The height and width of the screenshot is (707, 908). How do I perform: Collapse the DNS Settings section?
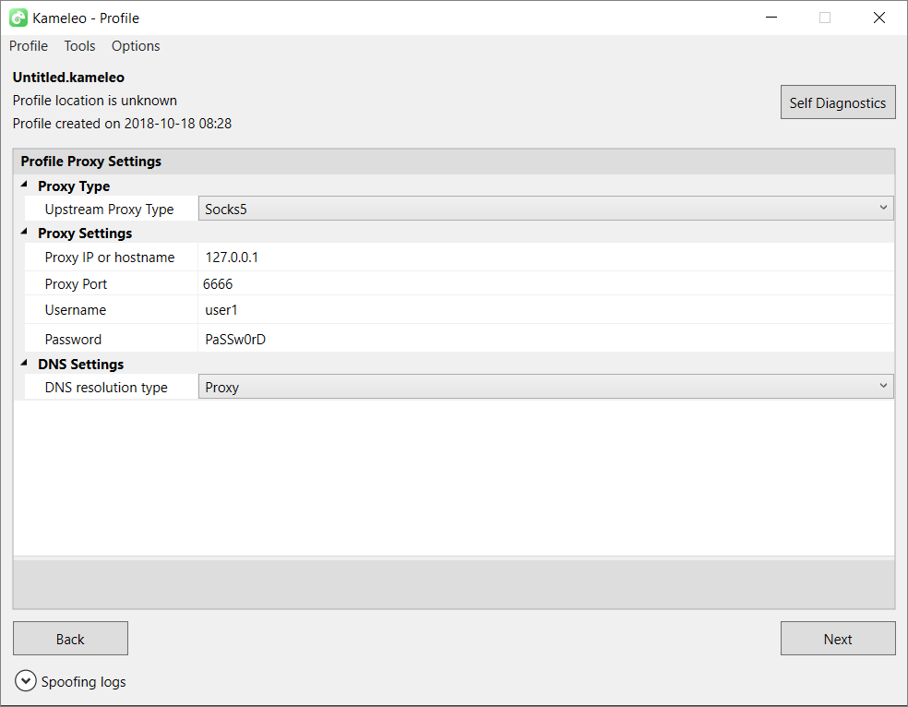[x=24, y=363]
